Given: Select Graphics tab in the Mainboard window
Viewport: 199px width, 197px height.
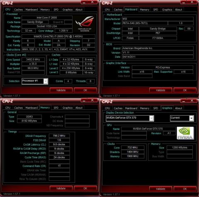Looking at the screenshot, I should [x=167, y=10].
